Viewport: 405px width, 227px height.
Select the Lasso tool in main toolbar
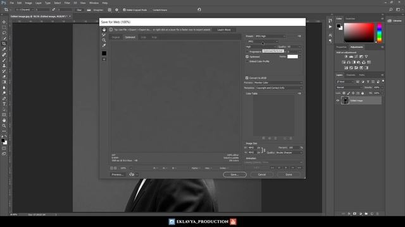pyautogui.click(x=4, y=33)
